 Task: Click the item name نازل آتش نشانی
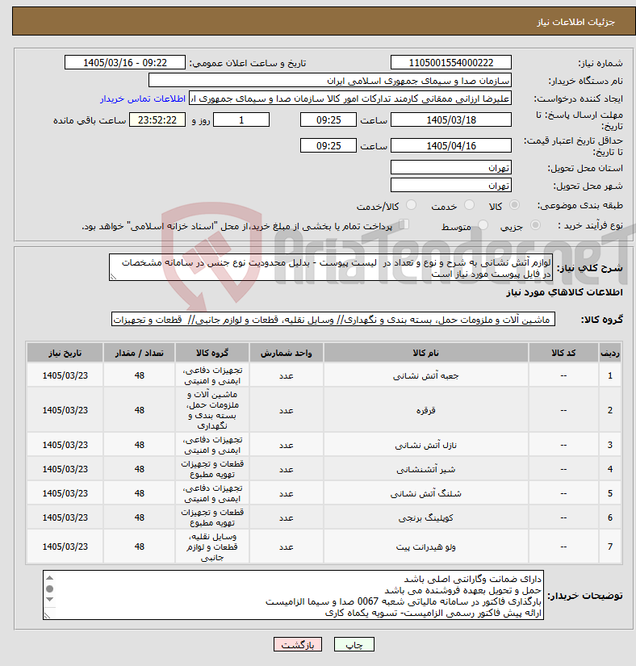pos(426,445)
